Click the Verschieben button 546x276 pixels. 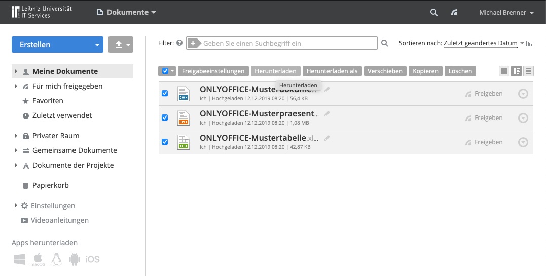pos(385,71)
